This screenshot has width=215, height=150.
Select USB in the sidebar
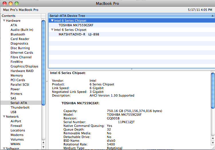tap(13, 112)
